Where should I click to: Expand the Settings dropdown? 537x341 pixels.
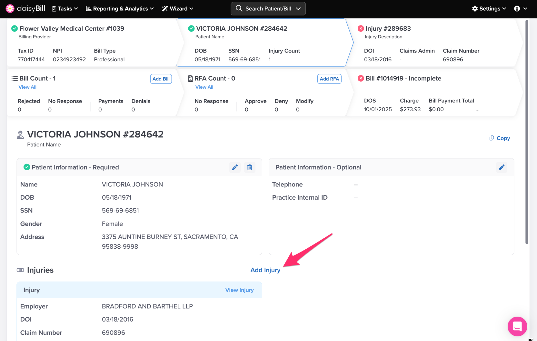[489, 9]
